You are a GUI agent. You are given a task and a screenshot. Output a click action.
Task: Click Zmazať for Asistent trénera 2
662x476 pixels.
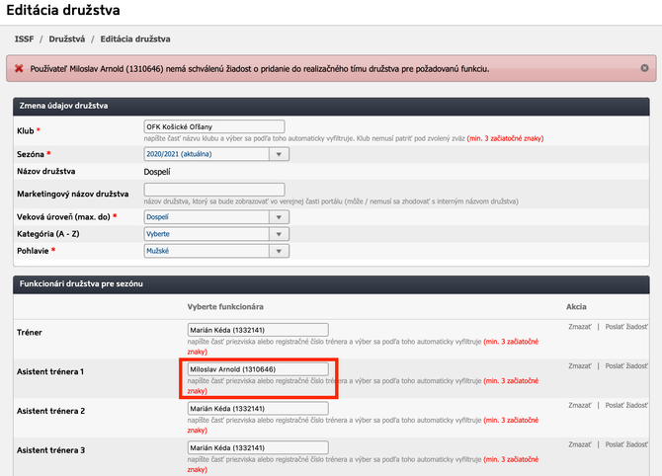[581, 406]
